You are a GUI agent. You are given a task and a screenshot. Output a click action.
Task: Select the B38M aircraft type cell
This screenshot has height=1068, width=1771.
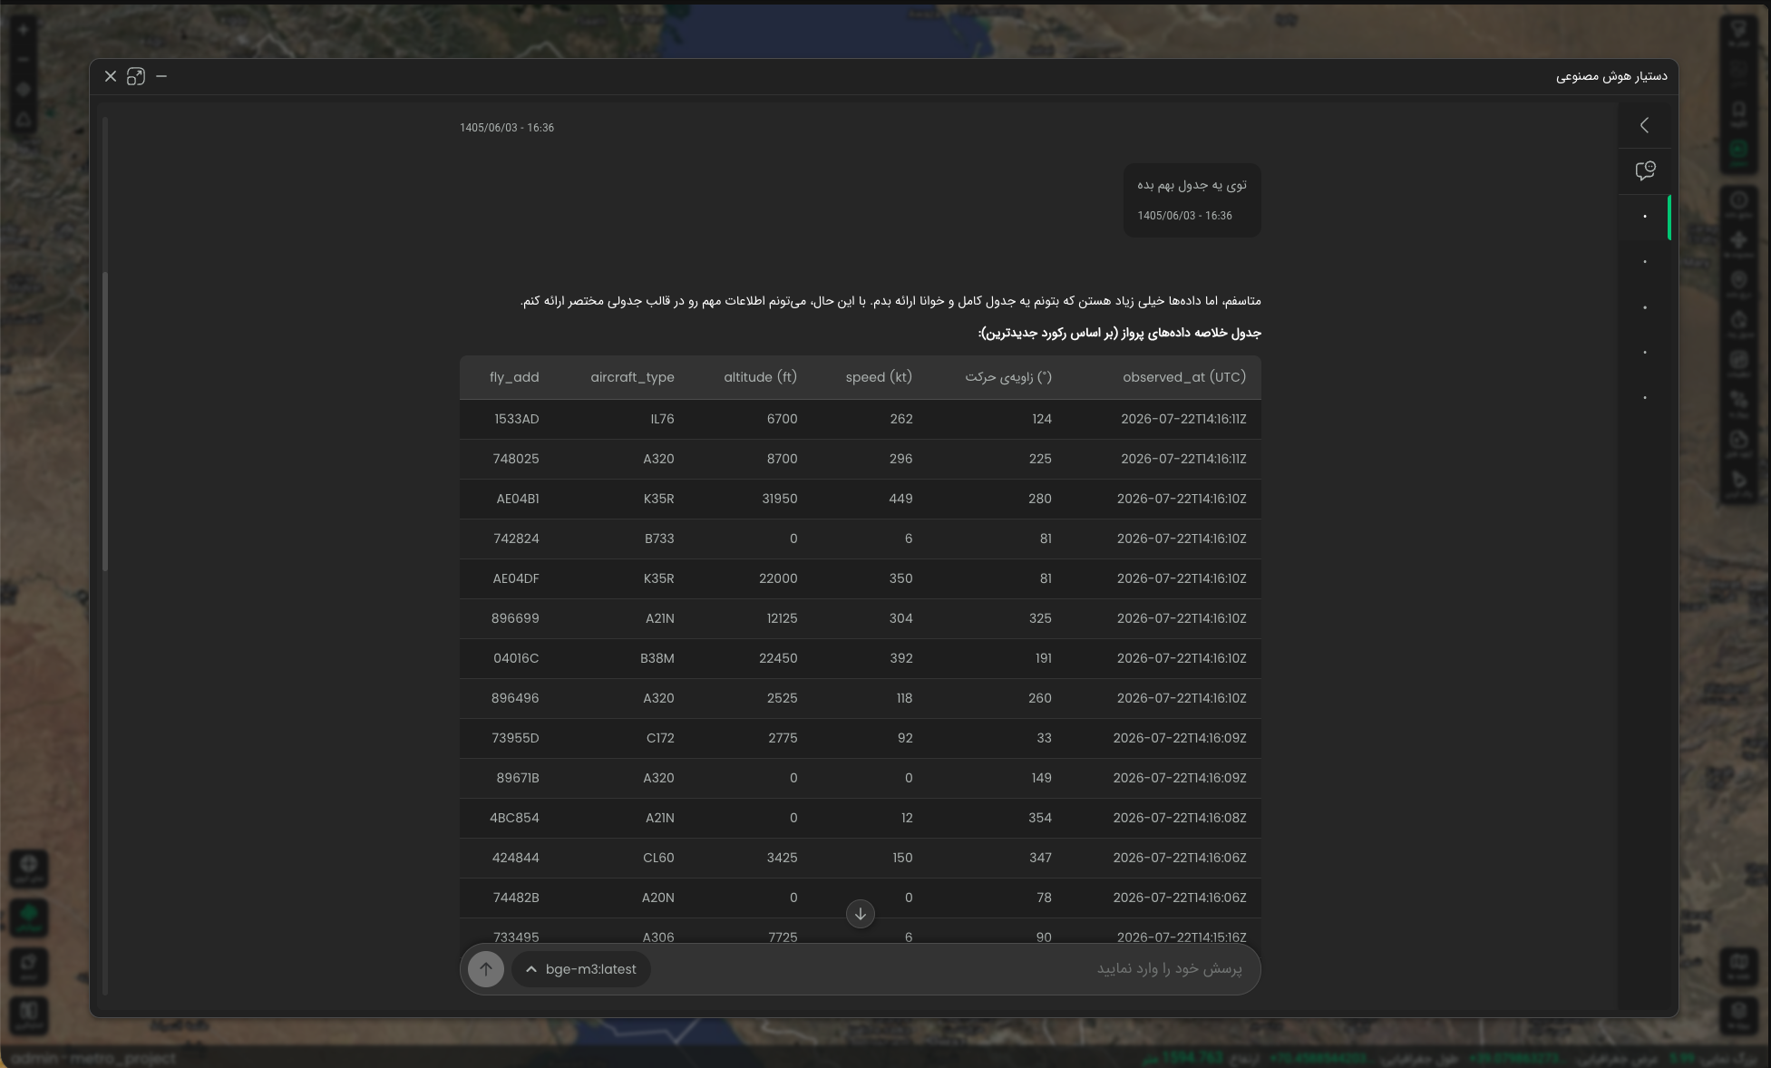point(657,658)
